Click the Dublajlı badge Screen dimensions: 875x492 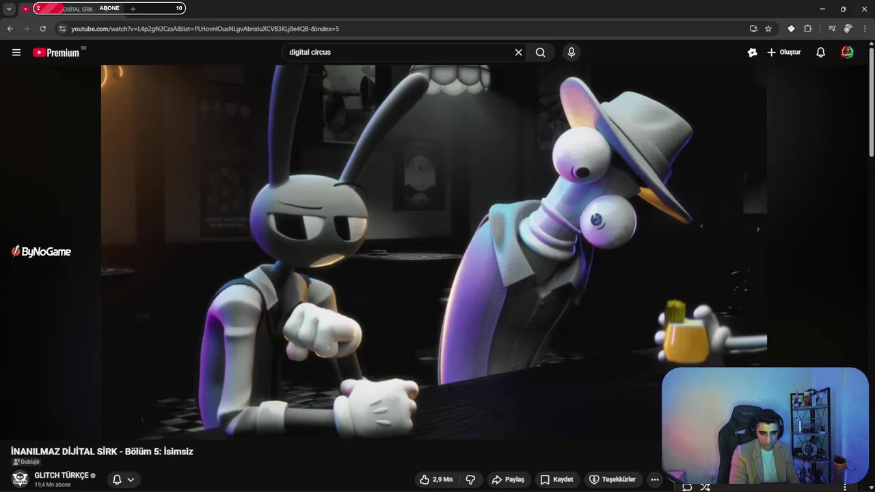click(x=26, y=462)
